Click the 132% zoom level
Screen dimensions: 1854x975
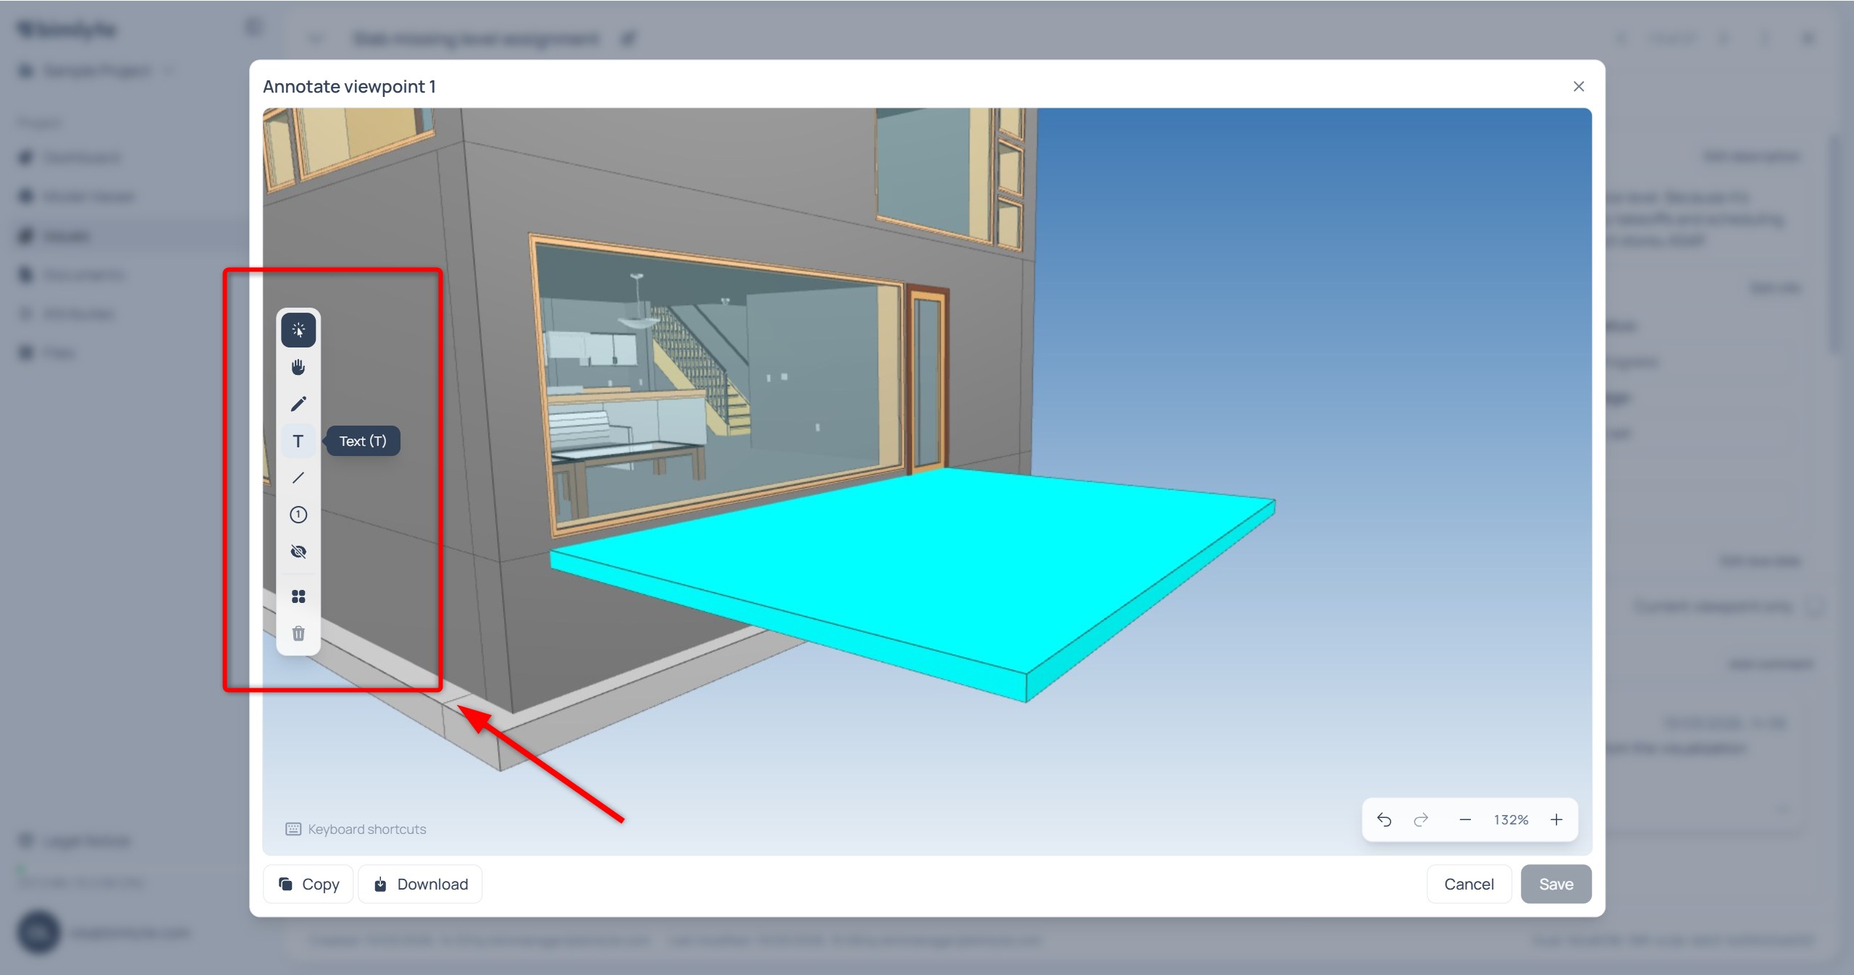[1511, 819]
